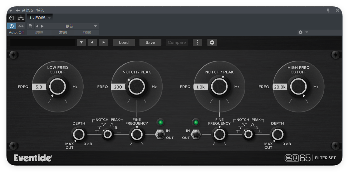Go to previous host preset
349x172 pixels.
37,26
